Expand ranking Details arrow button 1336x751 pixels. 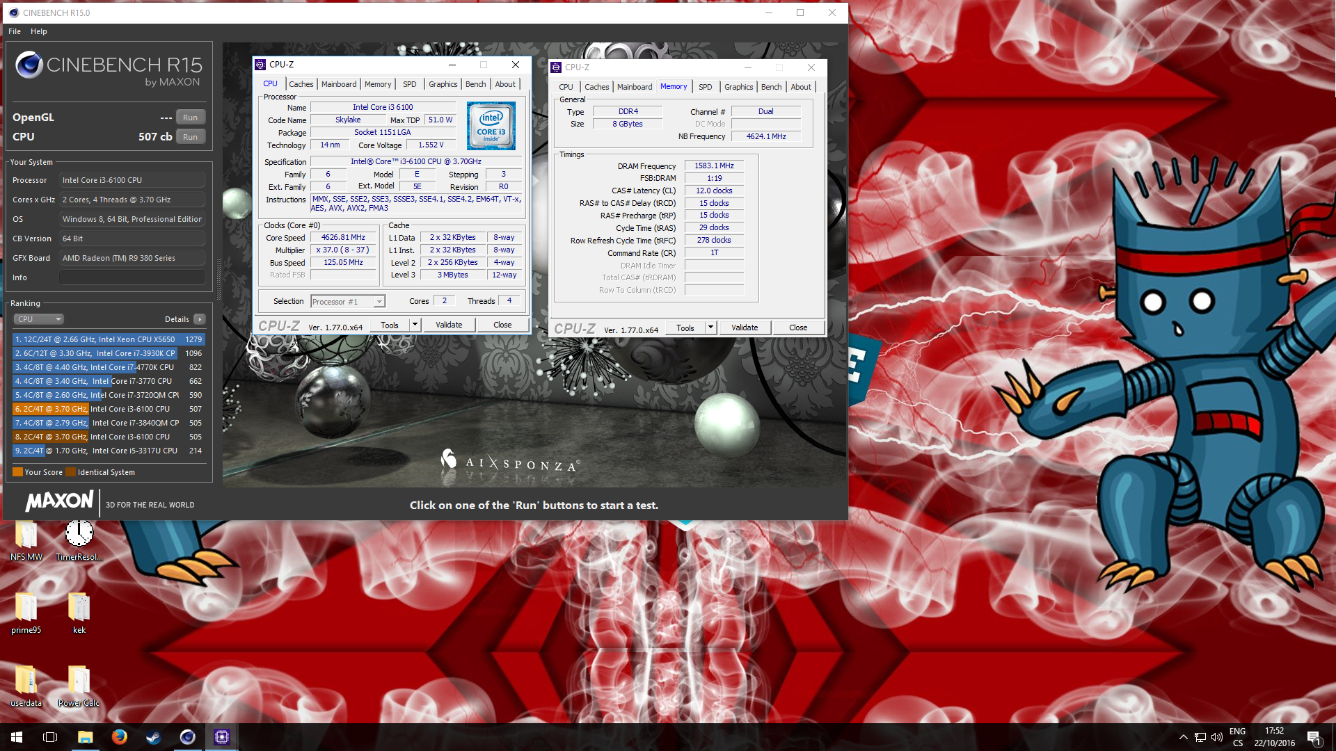click(x=200, y=319)
